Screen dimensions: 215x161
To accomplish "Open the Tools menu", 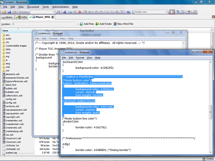I will [46, 7].
